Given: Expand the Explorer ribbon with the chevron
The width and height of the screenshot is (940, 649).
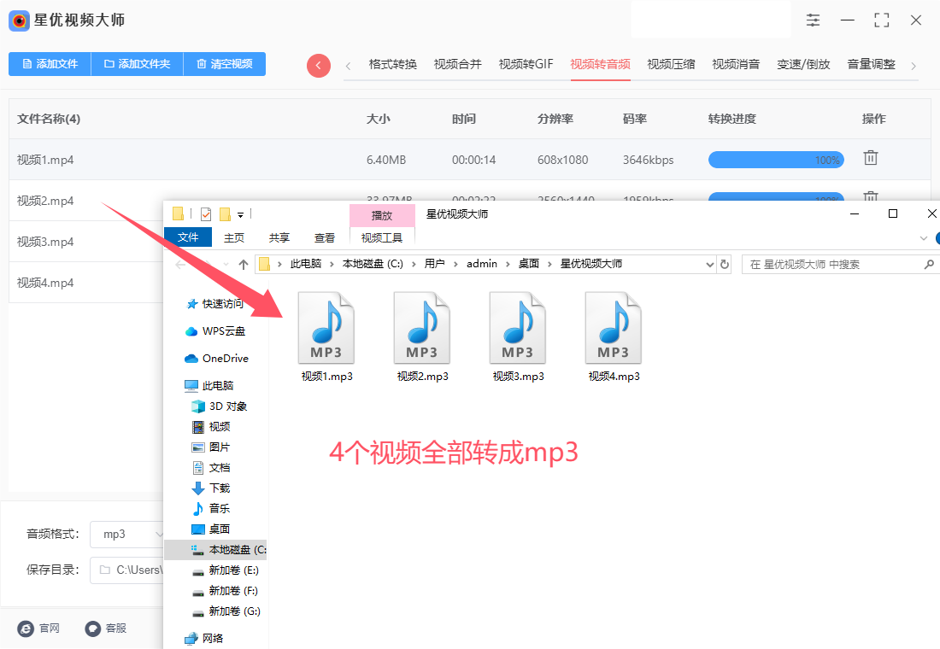Looking at the screenshot, I should 923,238.
